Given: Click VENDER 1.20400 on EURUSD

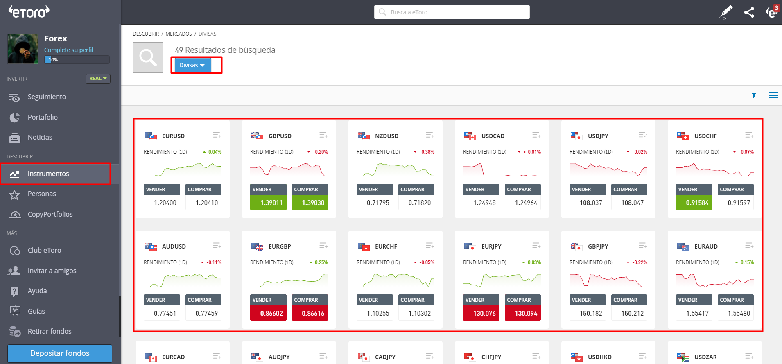Looking at the screenshot, I should pos(162,197).
